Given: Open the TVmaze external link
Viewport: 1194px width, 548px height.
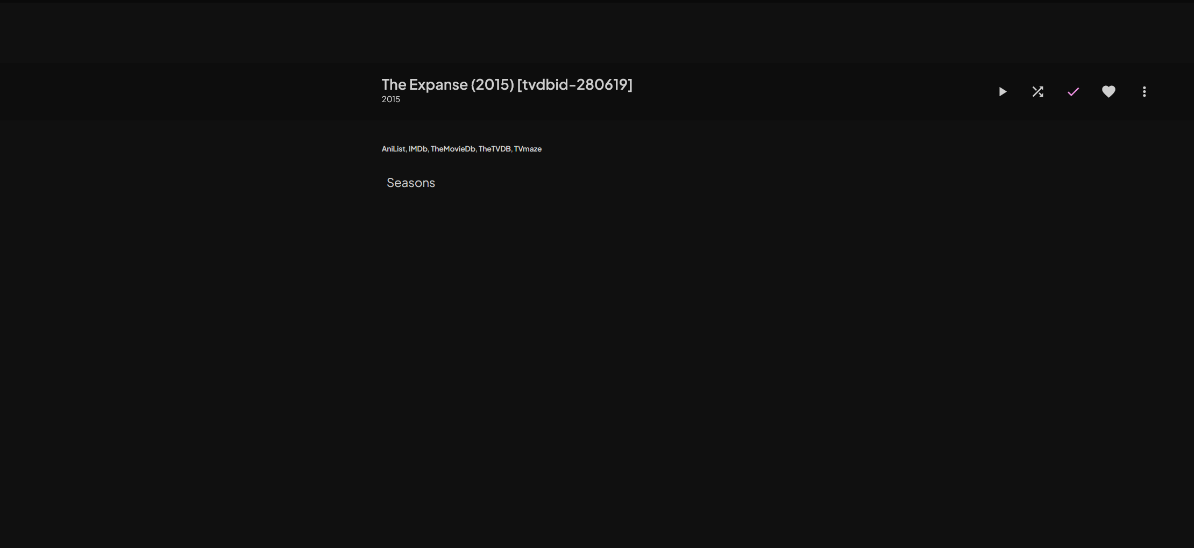Looking at the screenshot, I should point(528,149).
